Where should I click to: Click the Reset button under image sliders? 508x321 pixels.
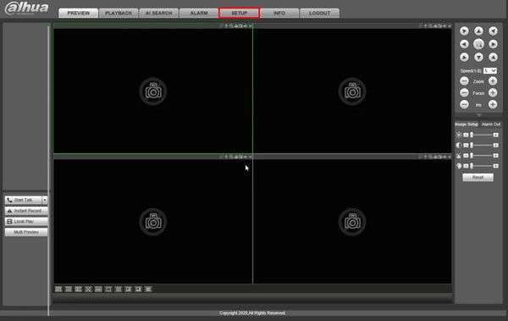tap(478, 177)
